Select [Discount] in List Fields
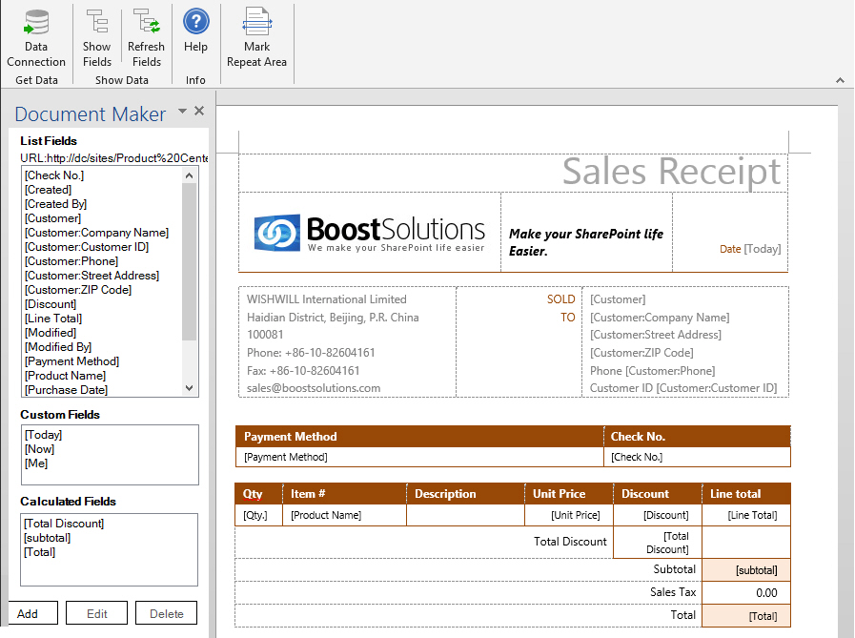 tap(51, 304)
